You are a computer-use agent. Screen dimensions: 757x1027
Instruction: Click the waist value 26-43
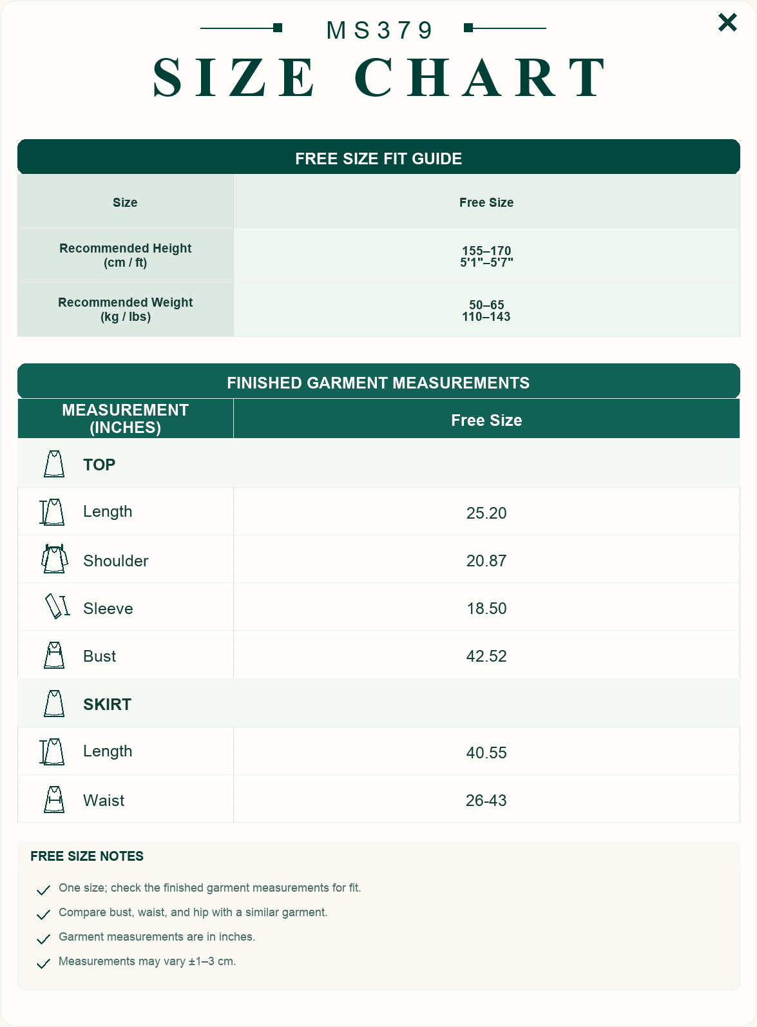486,800
